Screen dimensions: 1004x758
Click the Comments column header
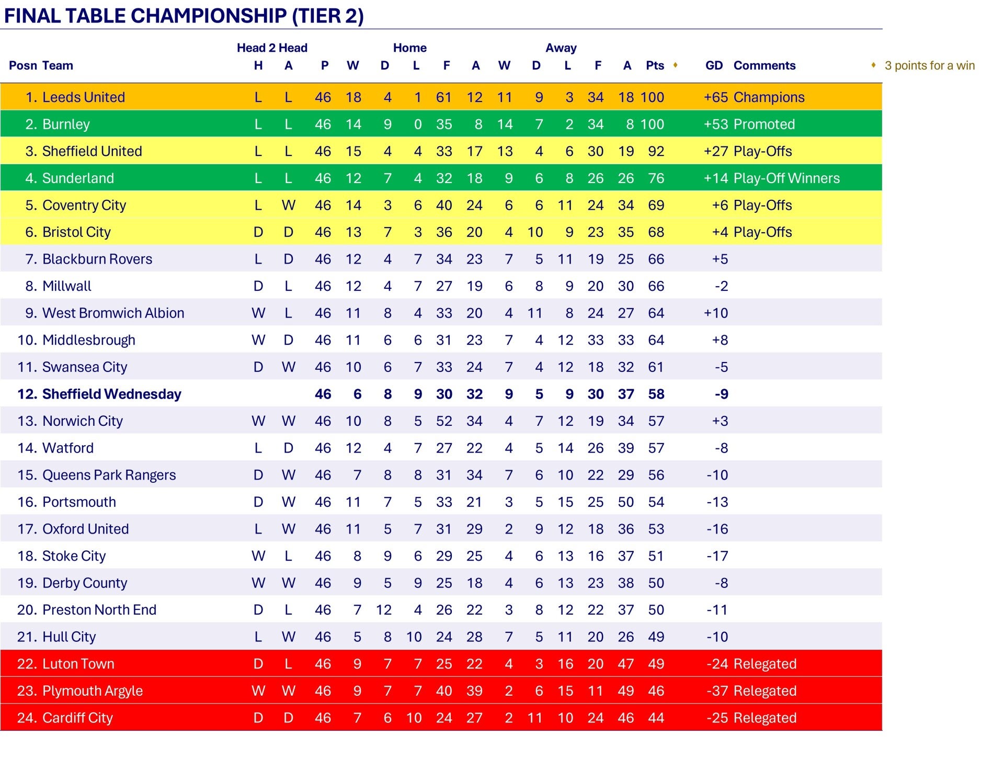[x=764, y=65]
